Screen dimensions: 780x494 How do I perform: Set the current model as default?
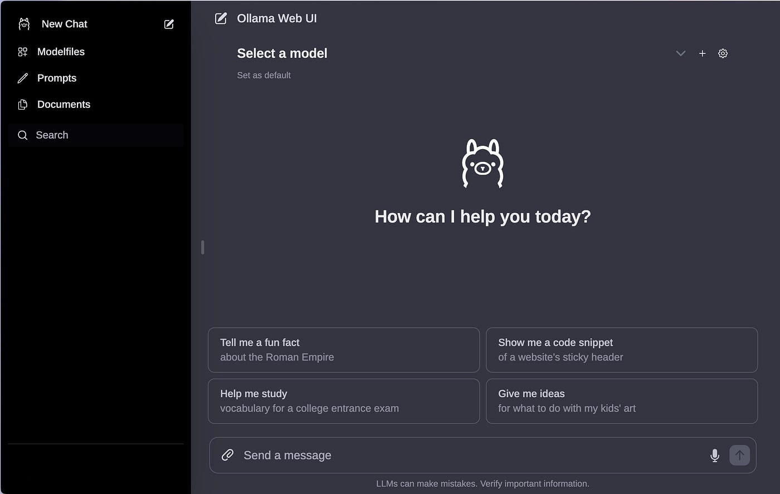pos(264,75)
